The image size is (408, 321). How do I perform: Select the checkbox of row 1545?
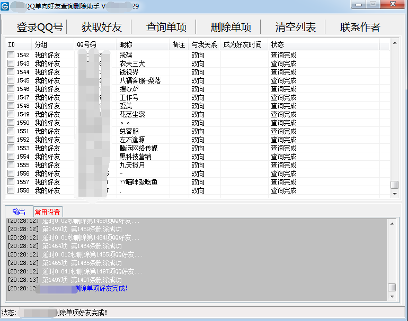click(x=11, y=80)
